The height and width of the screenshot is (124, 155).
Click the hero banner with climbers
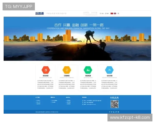coord(77,39)
